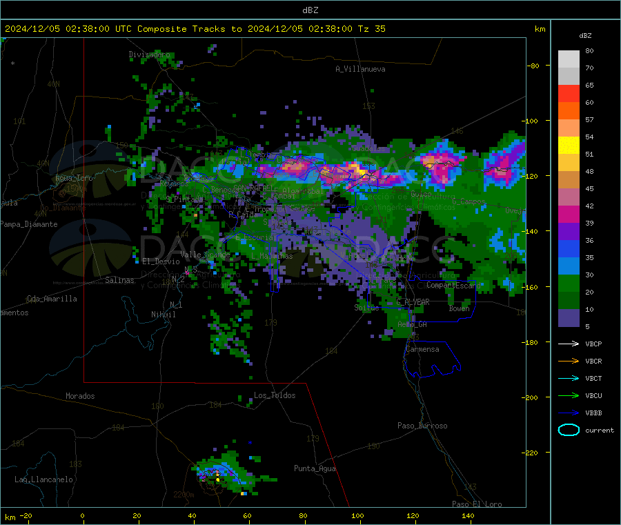The image size is (621, 525).
Task: Click the 'Bowen' map label
Action: (459, 308)
